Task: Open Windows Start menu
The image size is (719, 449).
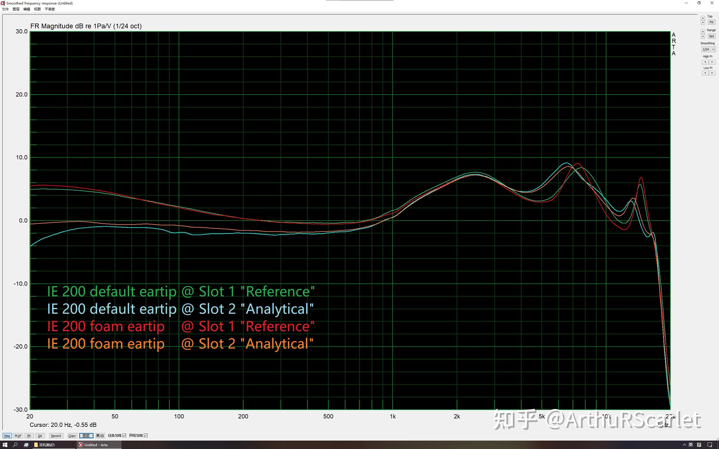Action: [5, 445]
